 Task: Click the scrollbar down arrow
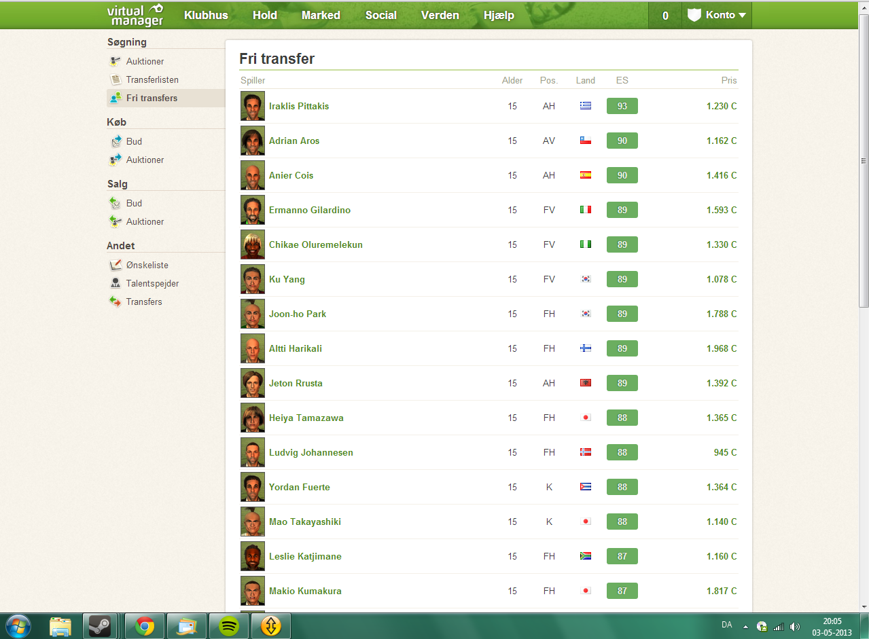coord(864,606)
